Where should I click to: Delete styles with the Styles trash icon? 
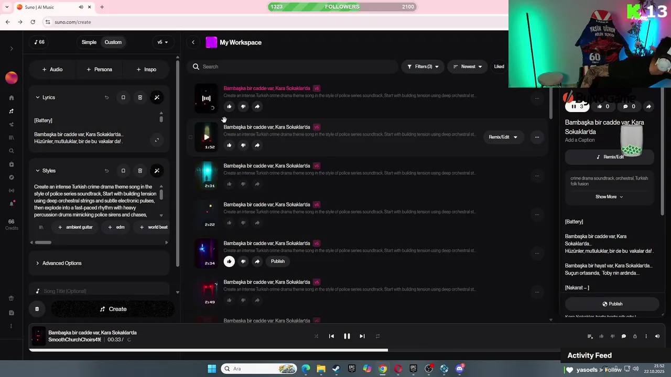140,171
